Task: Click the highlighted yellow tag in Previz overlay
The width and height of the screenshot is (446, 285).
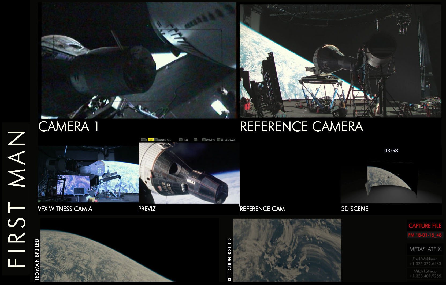Action: (151, 140)
